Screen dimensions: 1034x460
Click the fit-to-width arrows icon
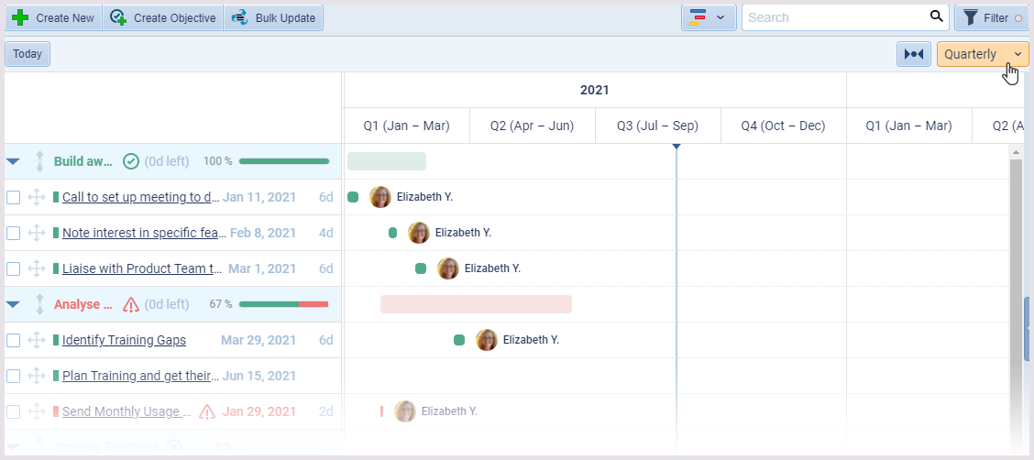point(914,54)
